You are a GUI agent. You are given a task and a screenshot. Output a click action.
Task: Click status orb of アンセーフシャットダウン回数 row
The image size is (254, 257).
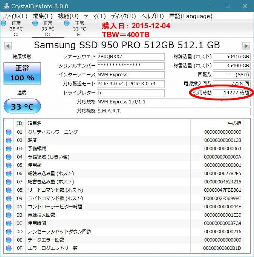[9, 232]
